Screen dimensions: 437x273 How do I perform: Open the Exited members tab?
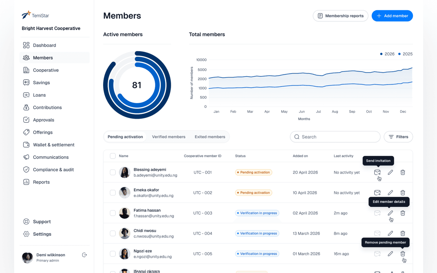coord(210,137)
